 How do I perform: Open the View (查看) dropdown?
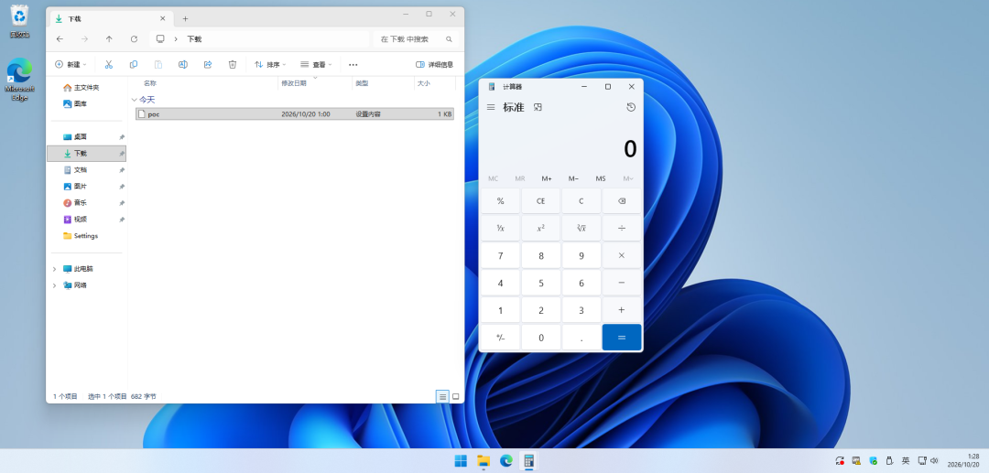316,64
